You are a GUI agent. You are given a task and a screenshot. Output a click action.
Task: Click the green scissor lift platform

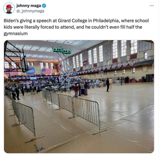point(62,50)
